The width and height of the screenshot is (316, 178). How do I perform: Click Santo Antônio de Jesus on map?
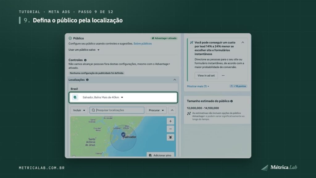coord(91,142)
